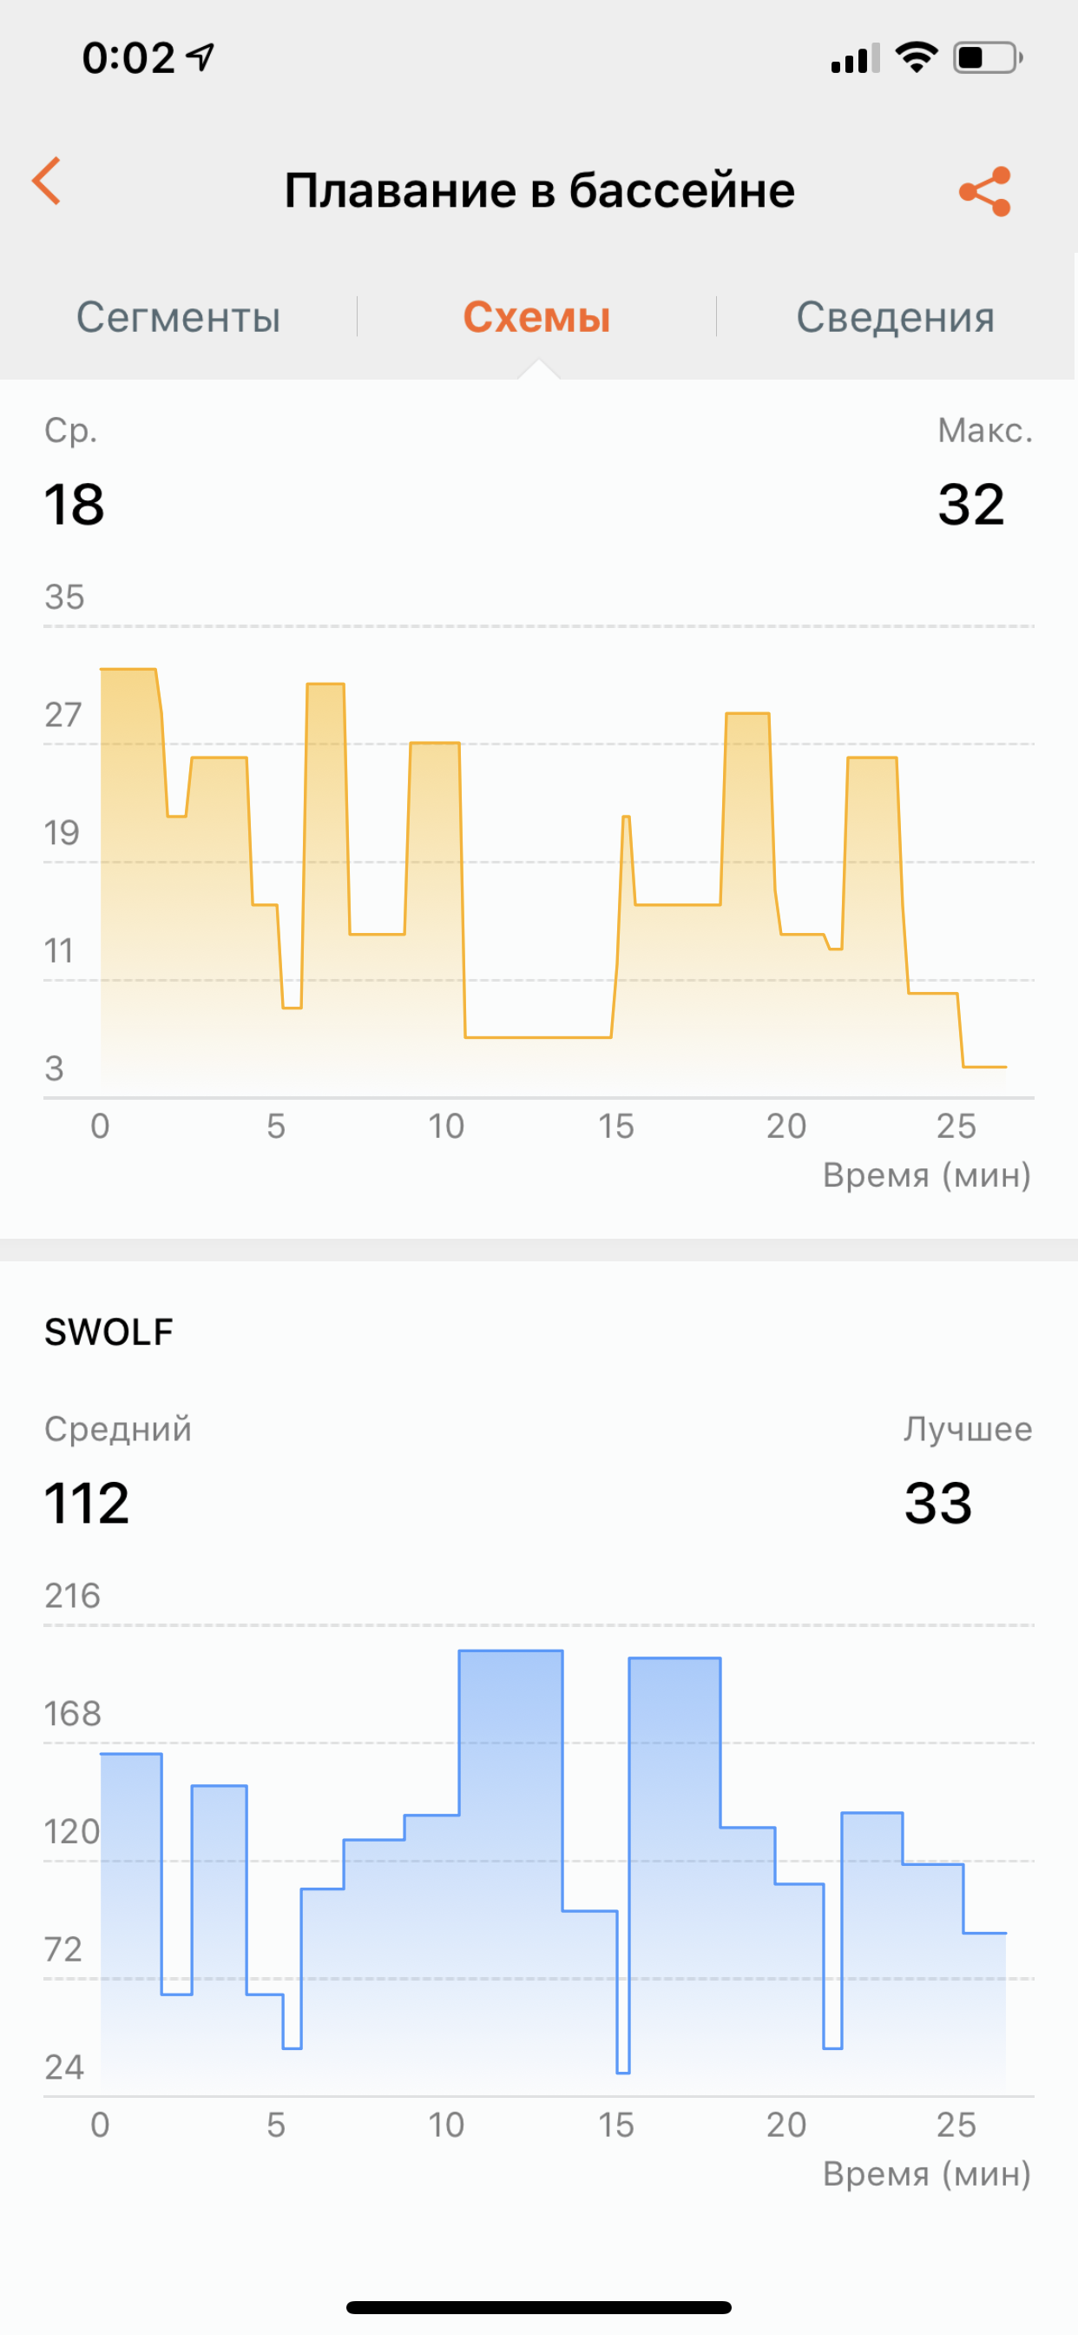1078x2335 pixels.
Task: Tap the Макс. value 32
Action: (971, 504)
